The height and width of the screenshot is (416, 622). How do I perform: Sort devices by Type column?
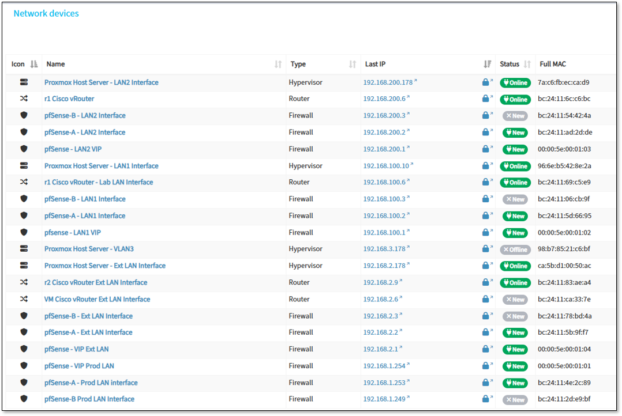point(353,64)
